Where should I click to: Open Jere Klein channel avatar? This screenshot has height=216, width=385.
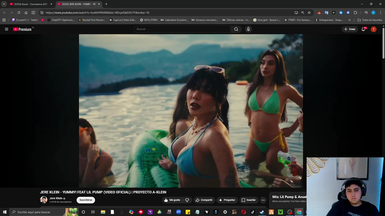coord(44,200)
